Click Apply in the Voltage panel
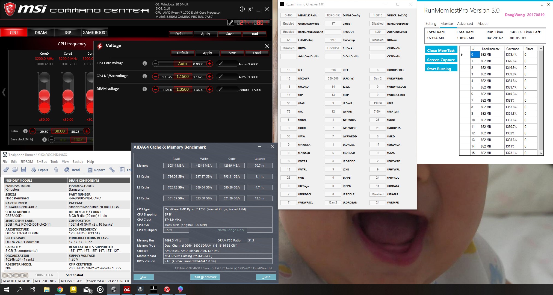The width and height of the screenshot is (553, 295). pyautogui.click(x=207, y=53)
